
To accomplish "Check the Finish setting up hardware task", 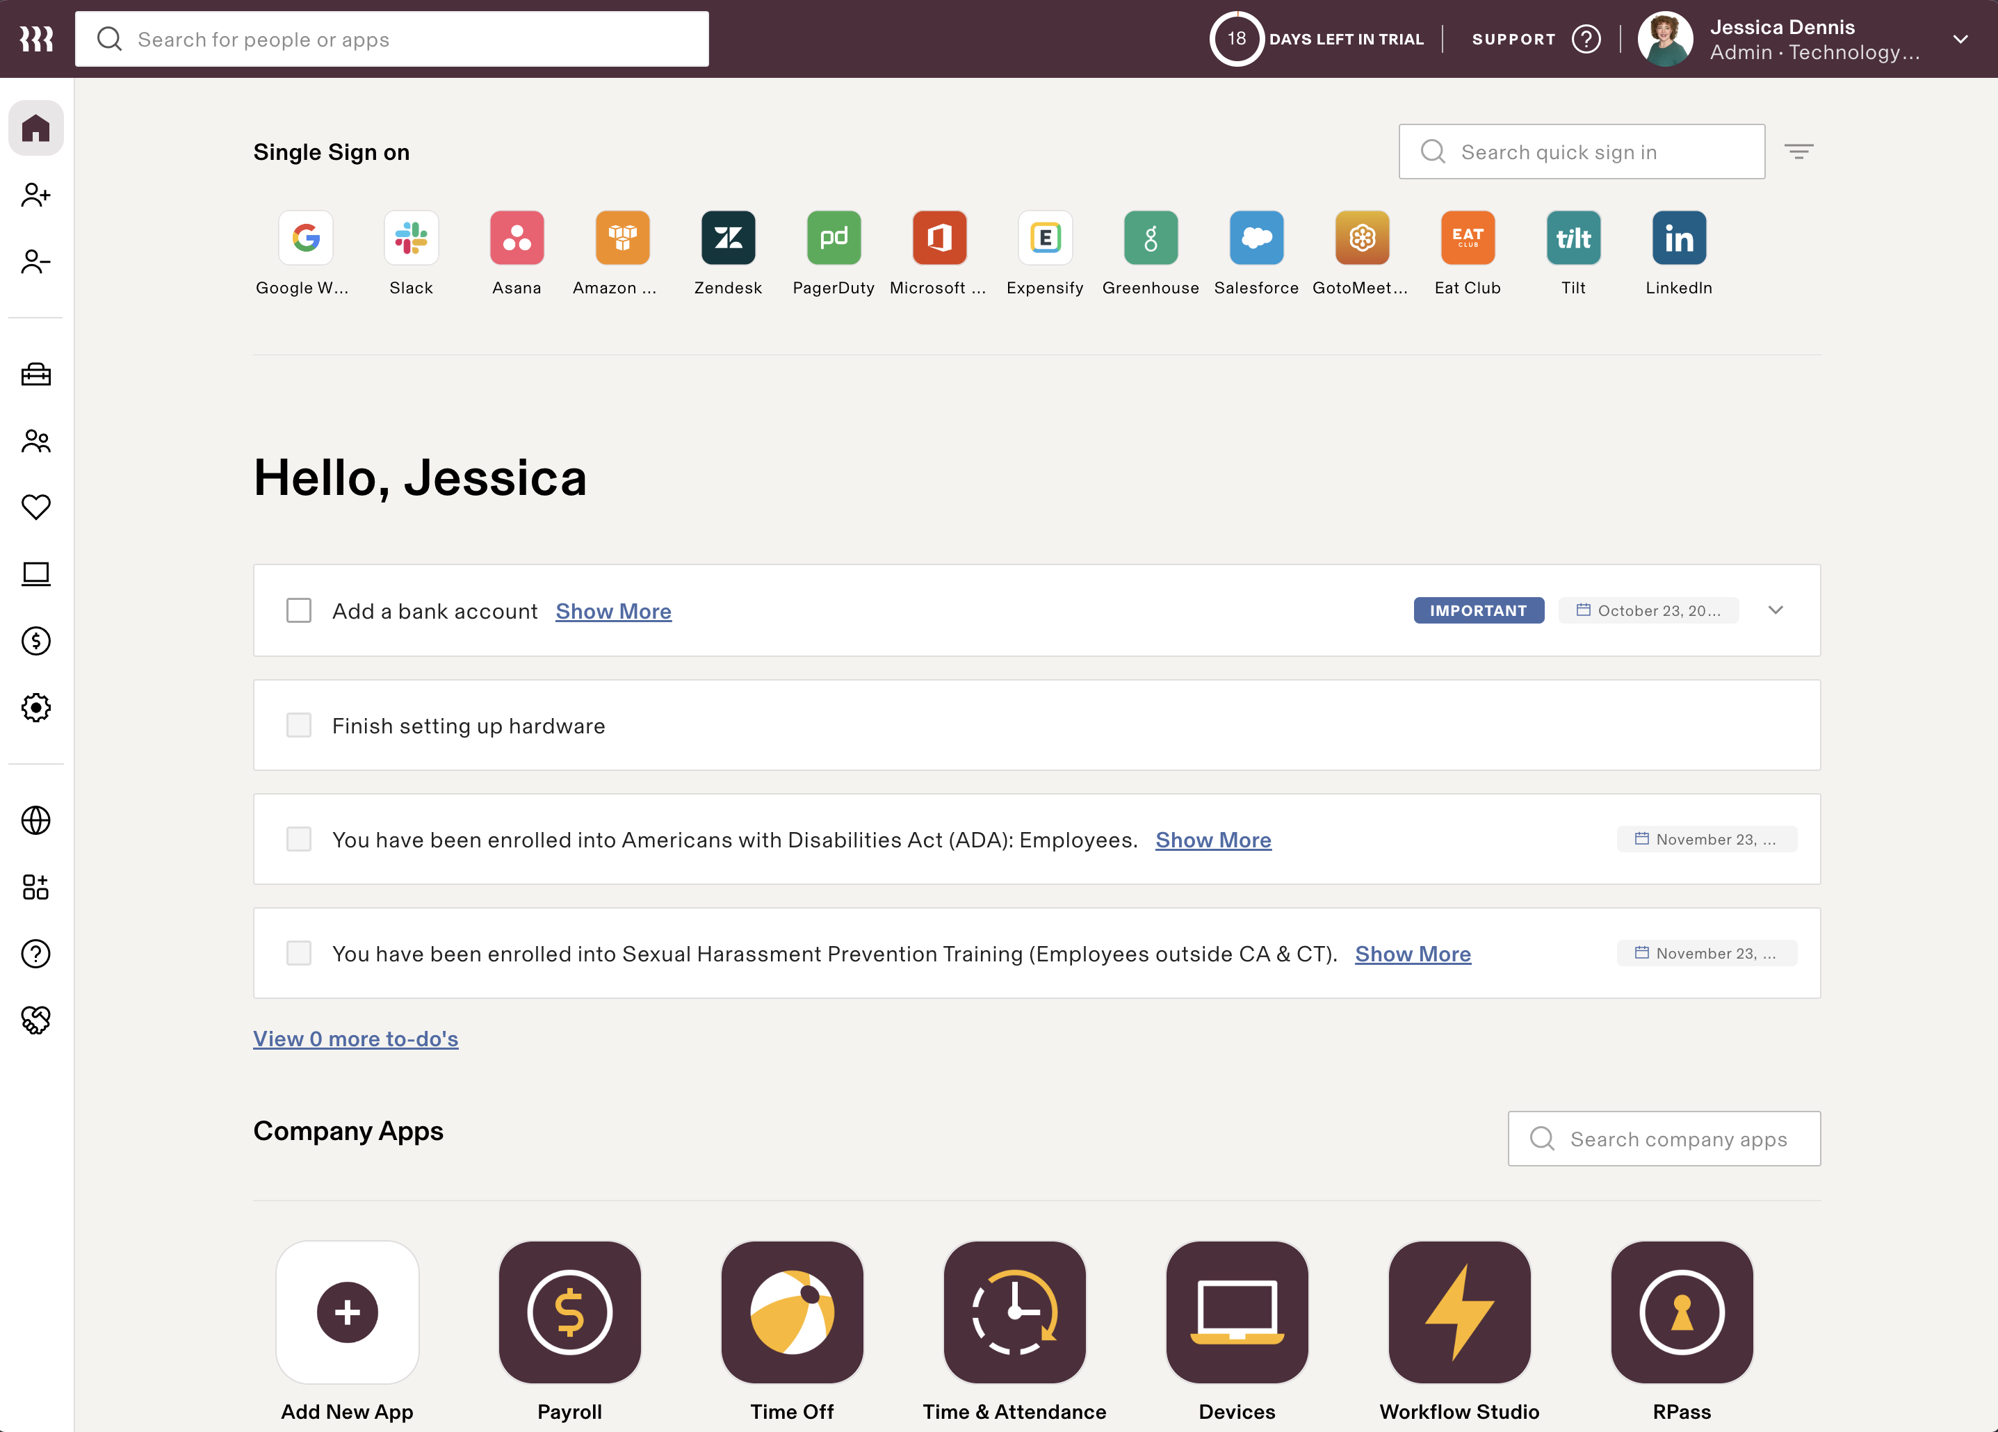I will (x=300, y=725).
